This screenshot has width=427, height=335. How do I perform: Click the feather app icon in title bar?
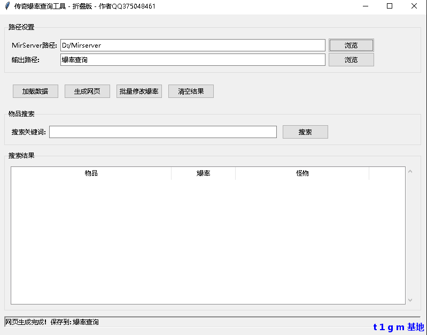click(x=7, y=6)
